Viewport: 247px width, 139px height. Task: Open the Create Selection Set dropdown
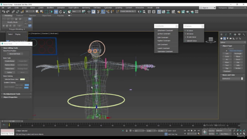click(x=128, y=11)
